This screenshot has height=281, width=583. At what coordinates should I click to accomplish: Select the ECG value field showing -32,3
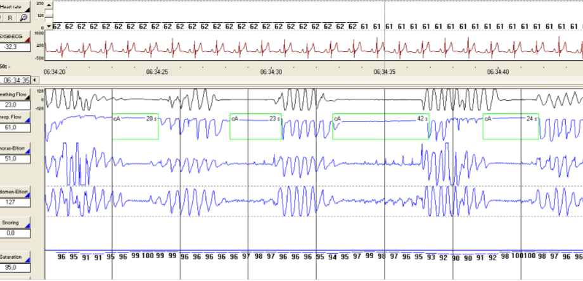[15, 47]
